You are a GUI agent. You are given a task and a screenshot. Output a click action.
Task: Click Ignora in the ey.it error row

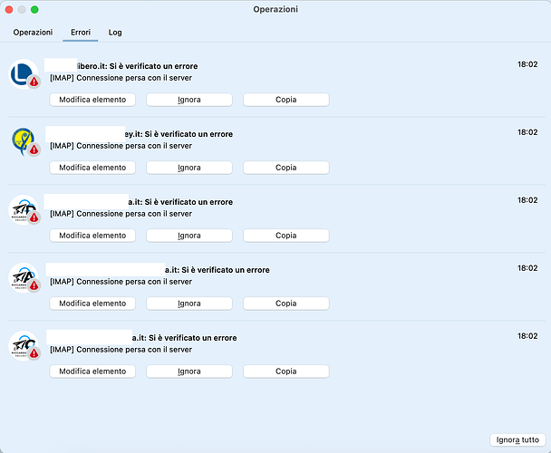[x=189, y=168]
